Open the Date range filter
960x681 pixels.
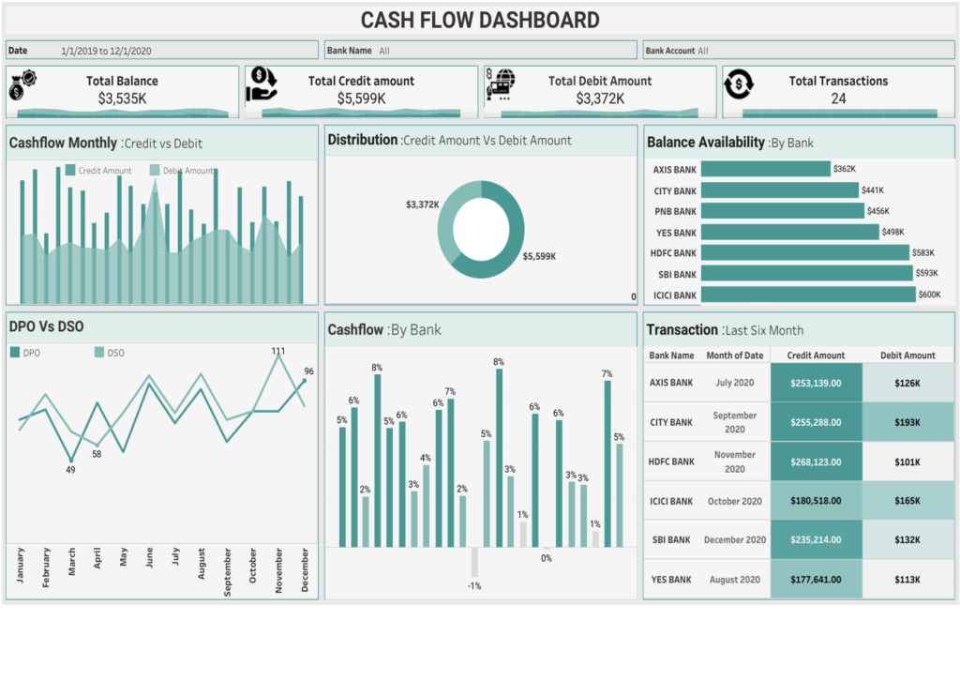[x=162, y=51]
